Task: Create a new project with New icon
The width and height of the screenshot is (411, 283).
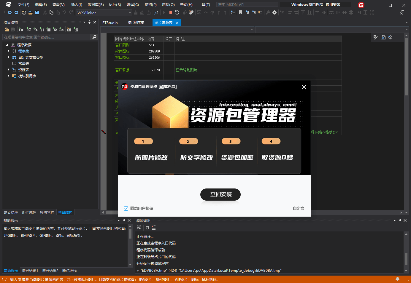Action: (24, 12)
